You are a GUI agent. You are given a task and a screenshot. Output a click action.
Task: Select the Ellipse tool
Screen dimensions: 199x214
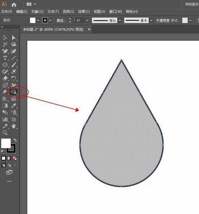(5, 65)
